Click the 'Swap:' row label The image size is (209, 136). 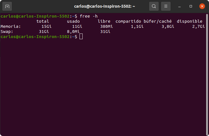pyautogui.click(x=7, y=32)
